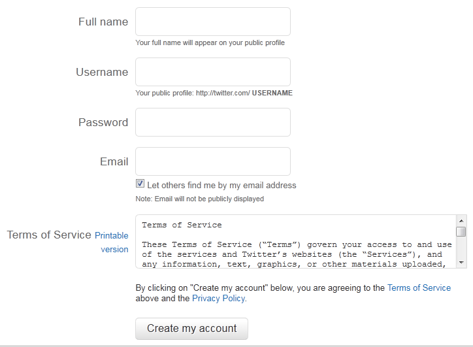Select the Email input box
This screenshot has height=347, width=473.
(x=212, y=161)
